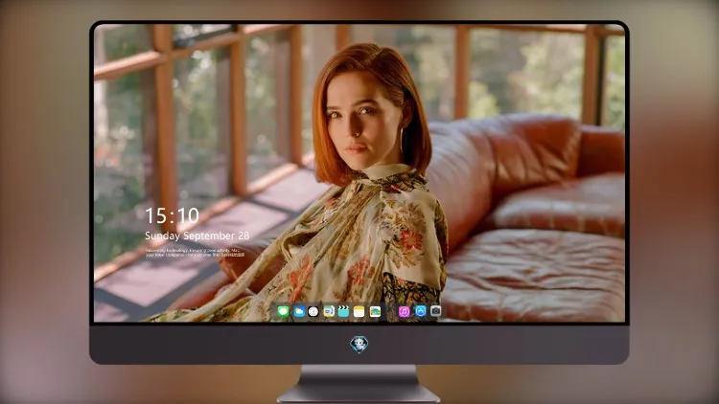Click the small quote text under date
This screenshot has height=404, width=719.
click(x=195, y=253)
